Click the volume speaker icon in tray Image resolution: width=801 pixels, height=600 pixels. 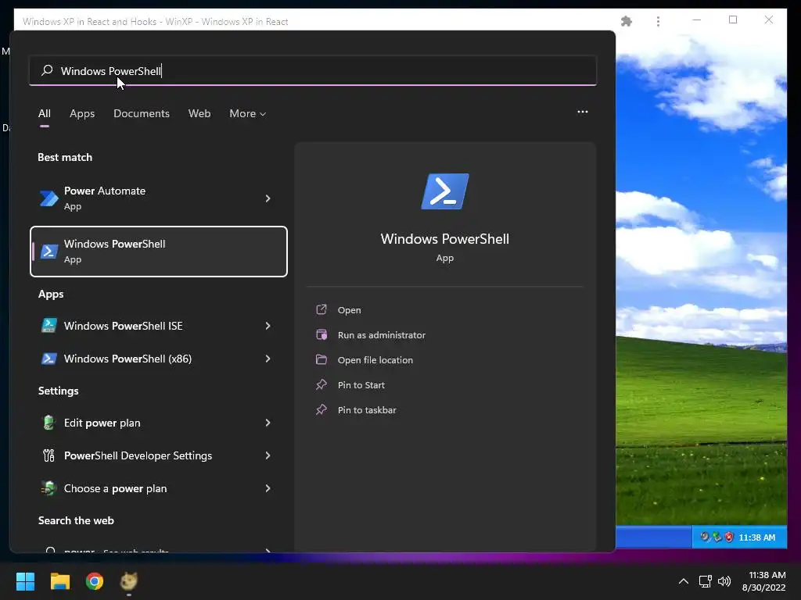[x=724, y=581]
